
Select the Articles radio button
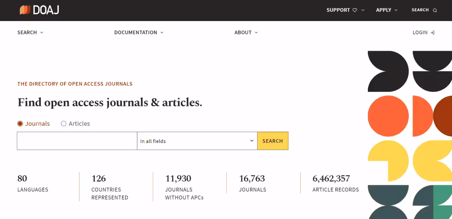[64, 124]
